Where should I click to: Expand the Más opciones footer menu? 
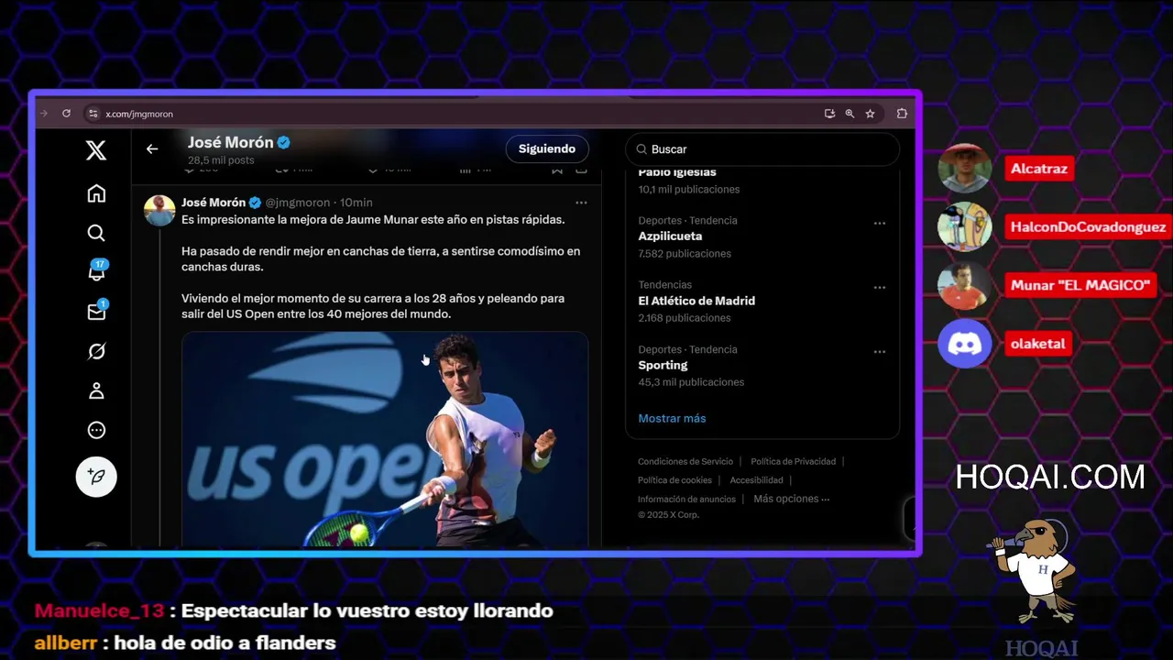point(792,499)
